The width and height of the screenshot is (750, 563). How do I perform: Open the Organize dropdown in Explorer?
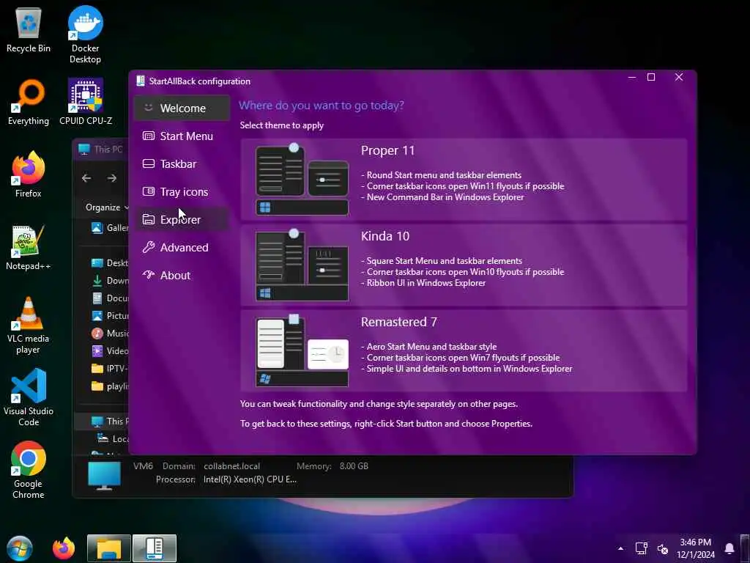coord(107,207)
